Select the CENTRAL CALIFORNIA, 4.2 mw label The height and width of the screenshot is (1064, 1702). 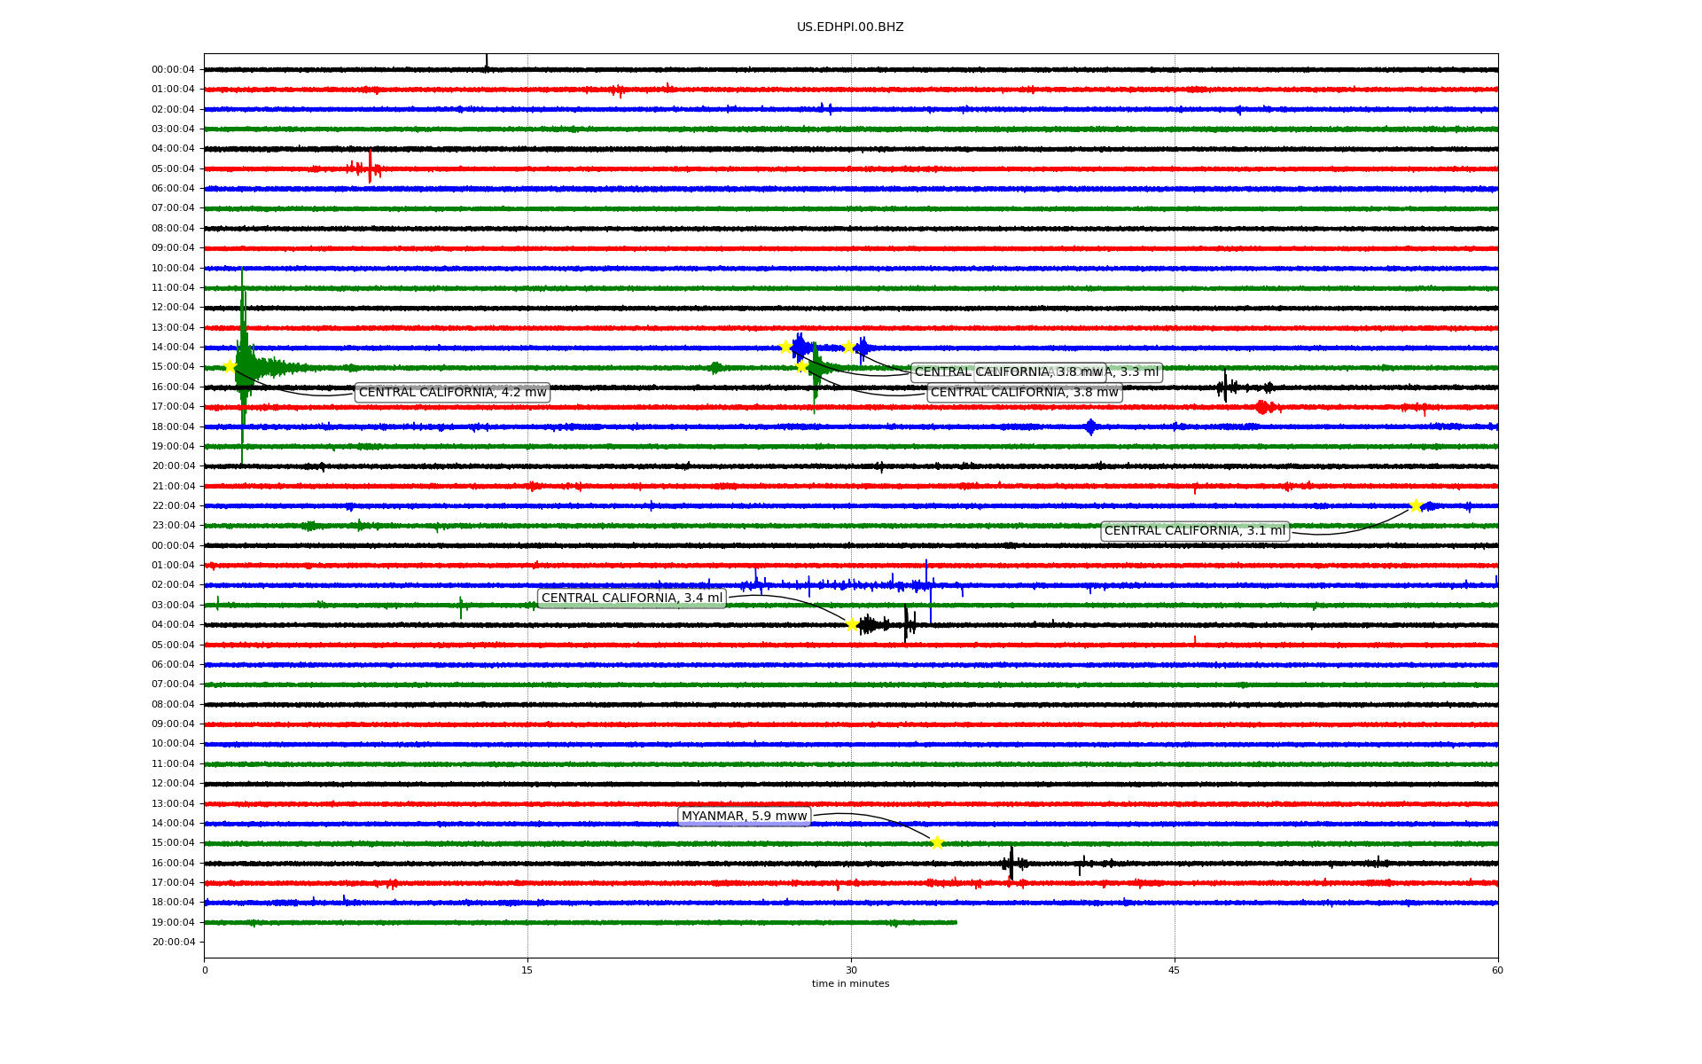[x=452, y=392]
